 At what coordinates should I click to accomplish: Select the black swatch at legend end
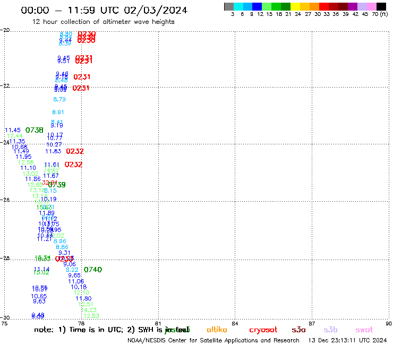coord(381,7)
